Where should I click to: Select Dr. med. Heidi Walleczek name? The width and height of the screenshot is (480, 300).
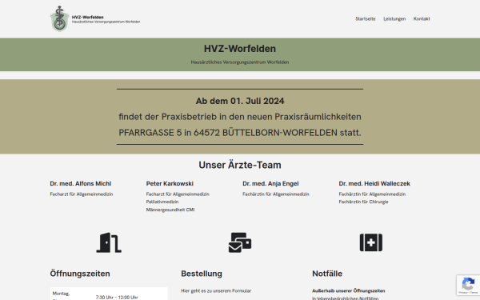374,184
